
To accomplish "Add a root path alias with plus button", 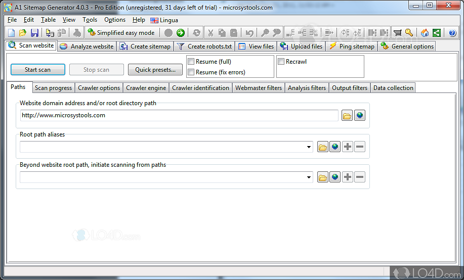I will [x=348, y=147].
